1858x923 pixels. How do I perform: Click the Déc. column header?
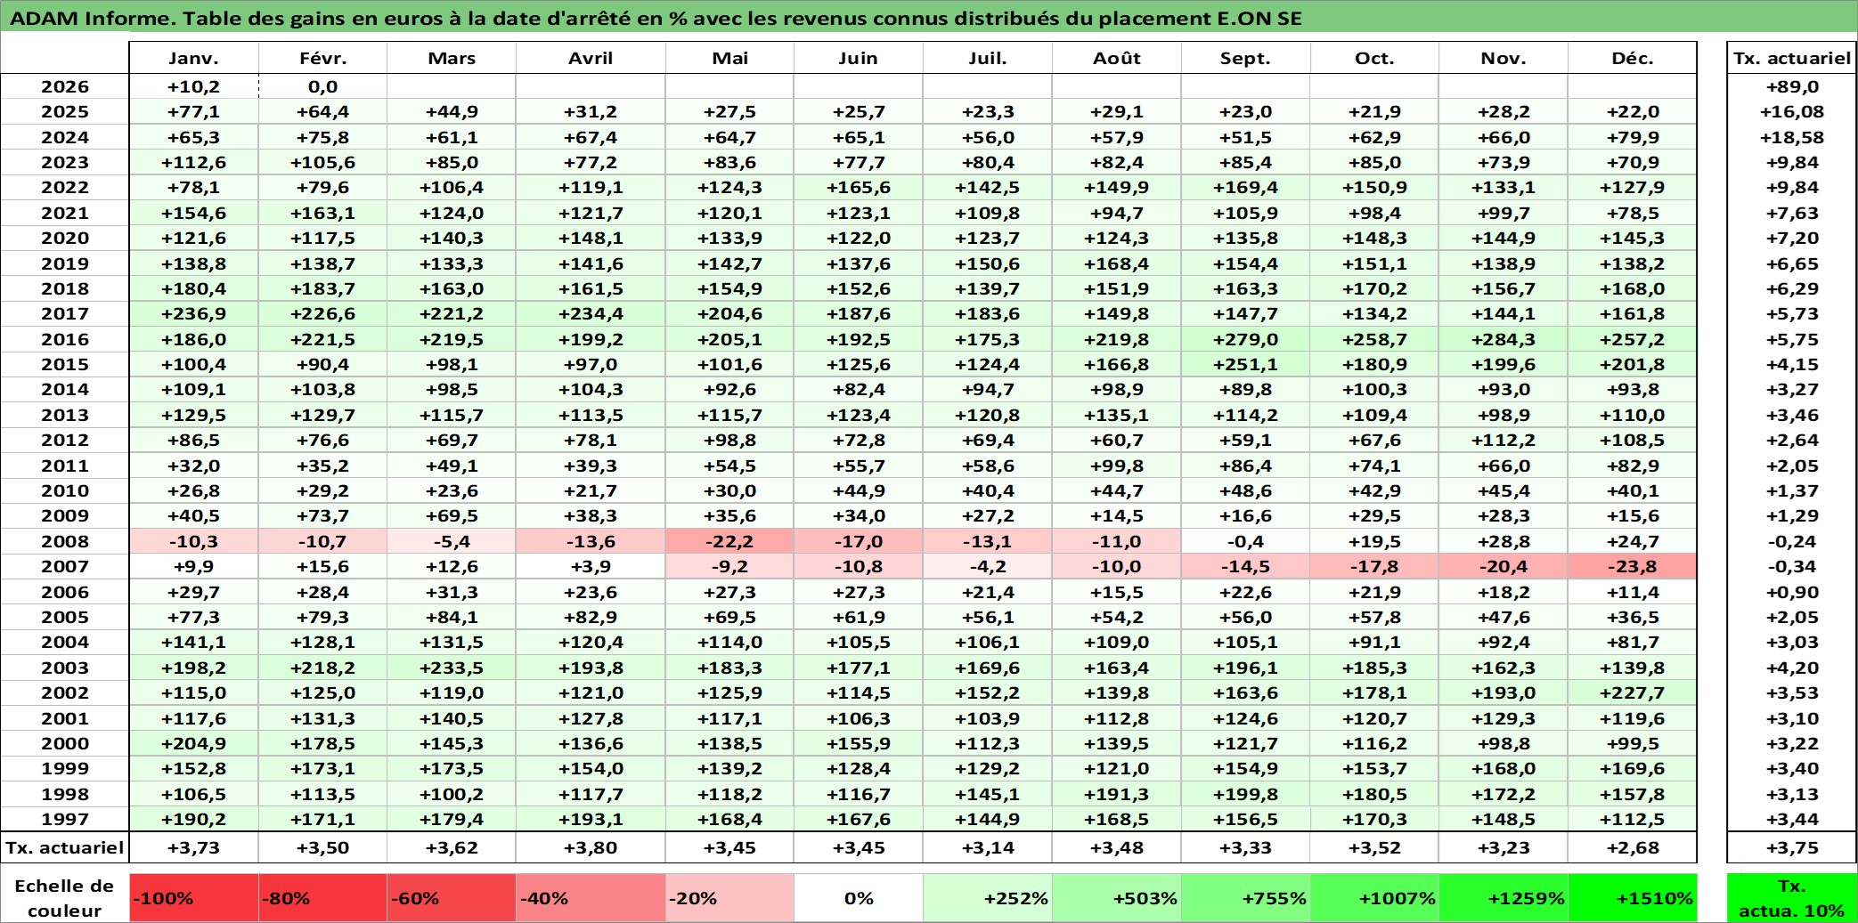click(x=1633, y=58)
